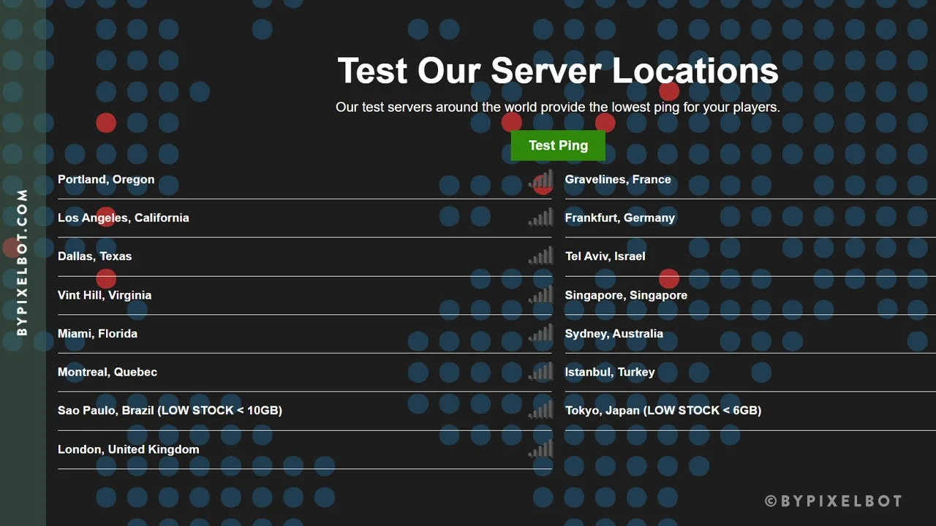Click the green Test Ping button
Screen dimensions: 936x526
click(x=558, y=145)
